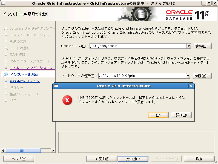
Task: Open help with ヘルプ(H) button
Action: tap(19, 159)
